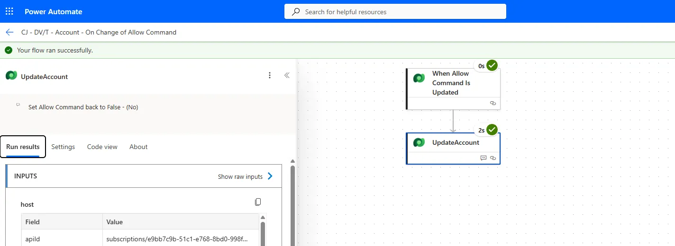Click the green success checkmark in banner
Viewport: 675px width, 246px height.
click(x=9, y=50)
